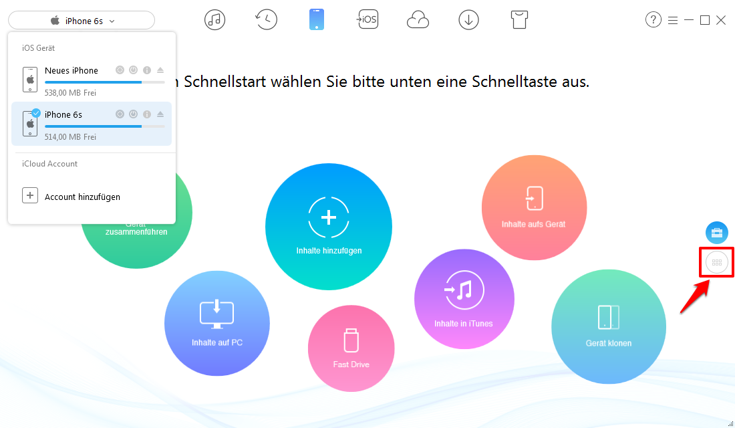Click '538,00 MB Frei' text
Screen dimensions: 735x428
(70, 93)
